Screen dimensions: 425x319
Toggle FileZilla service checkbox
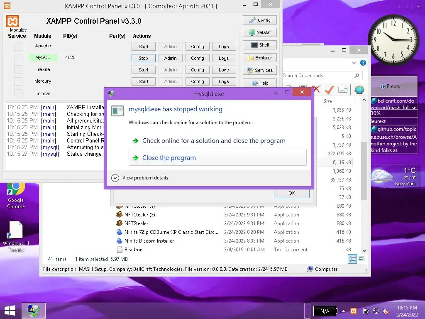coord(18,70)
